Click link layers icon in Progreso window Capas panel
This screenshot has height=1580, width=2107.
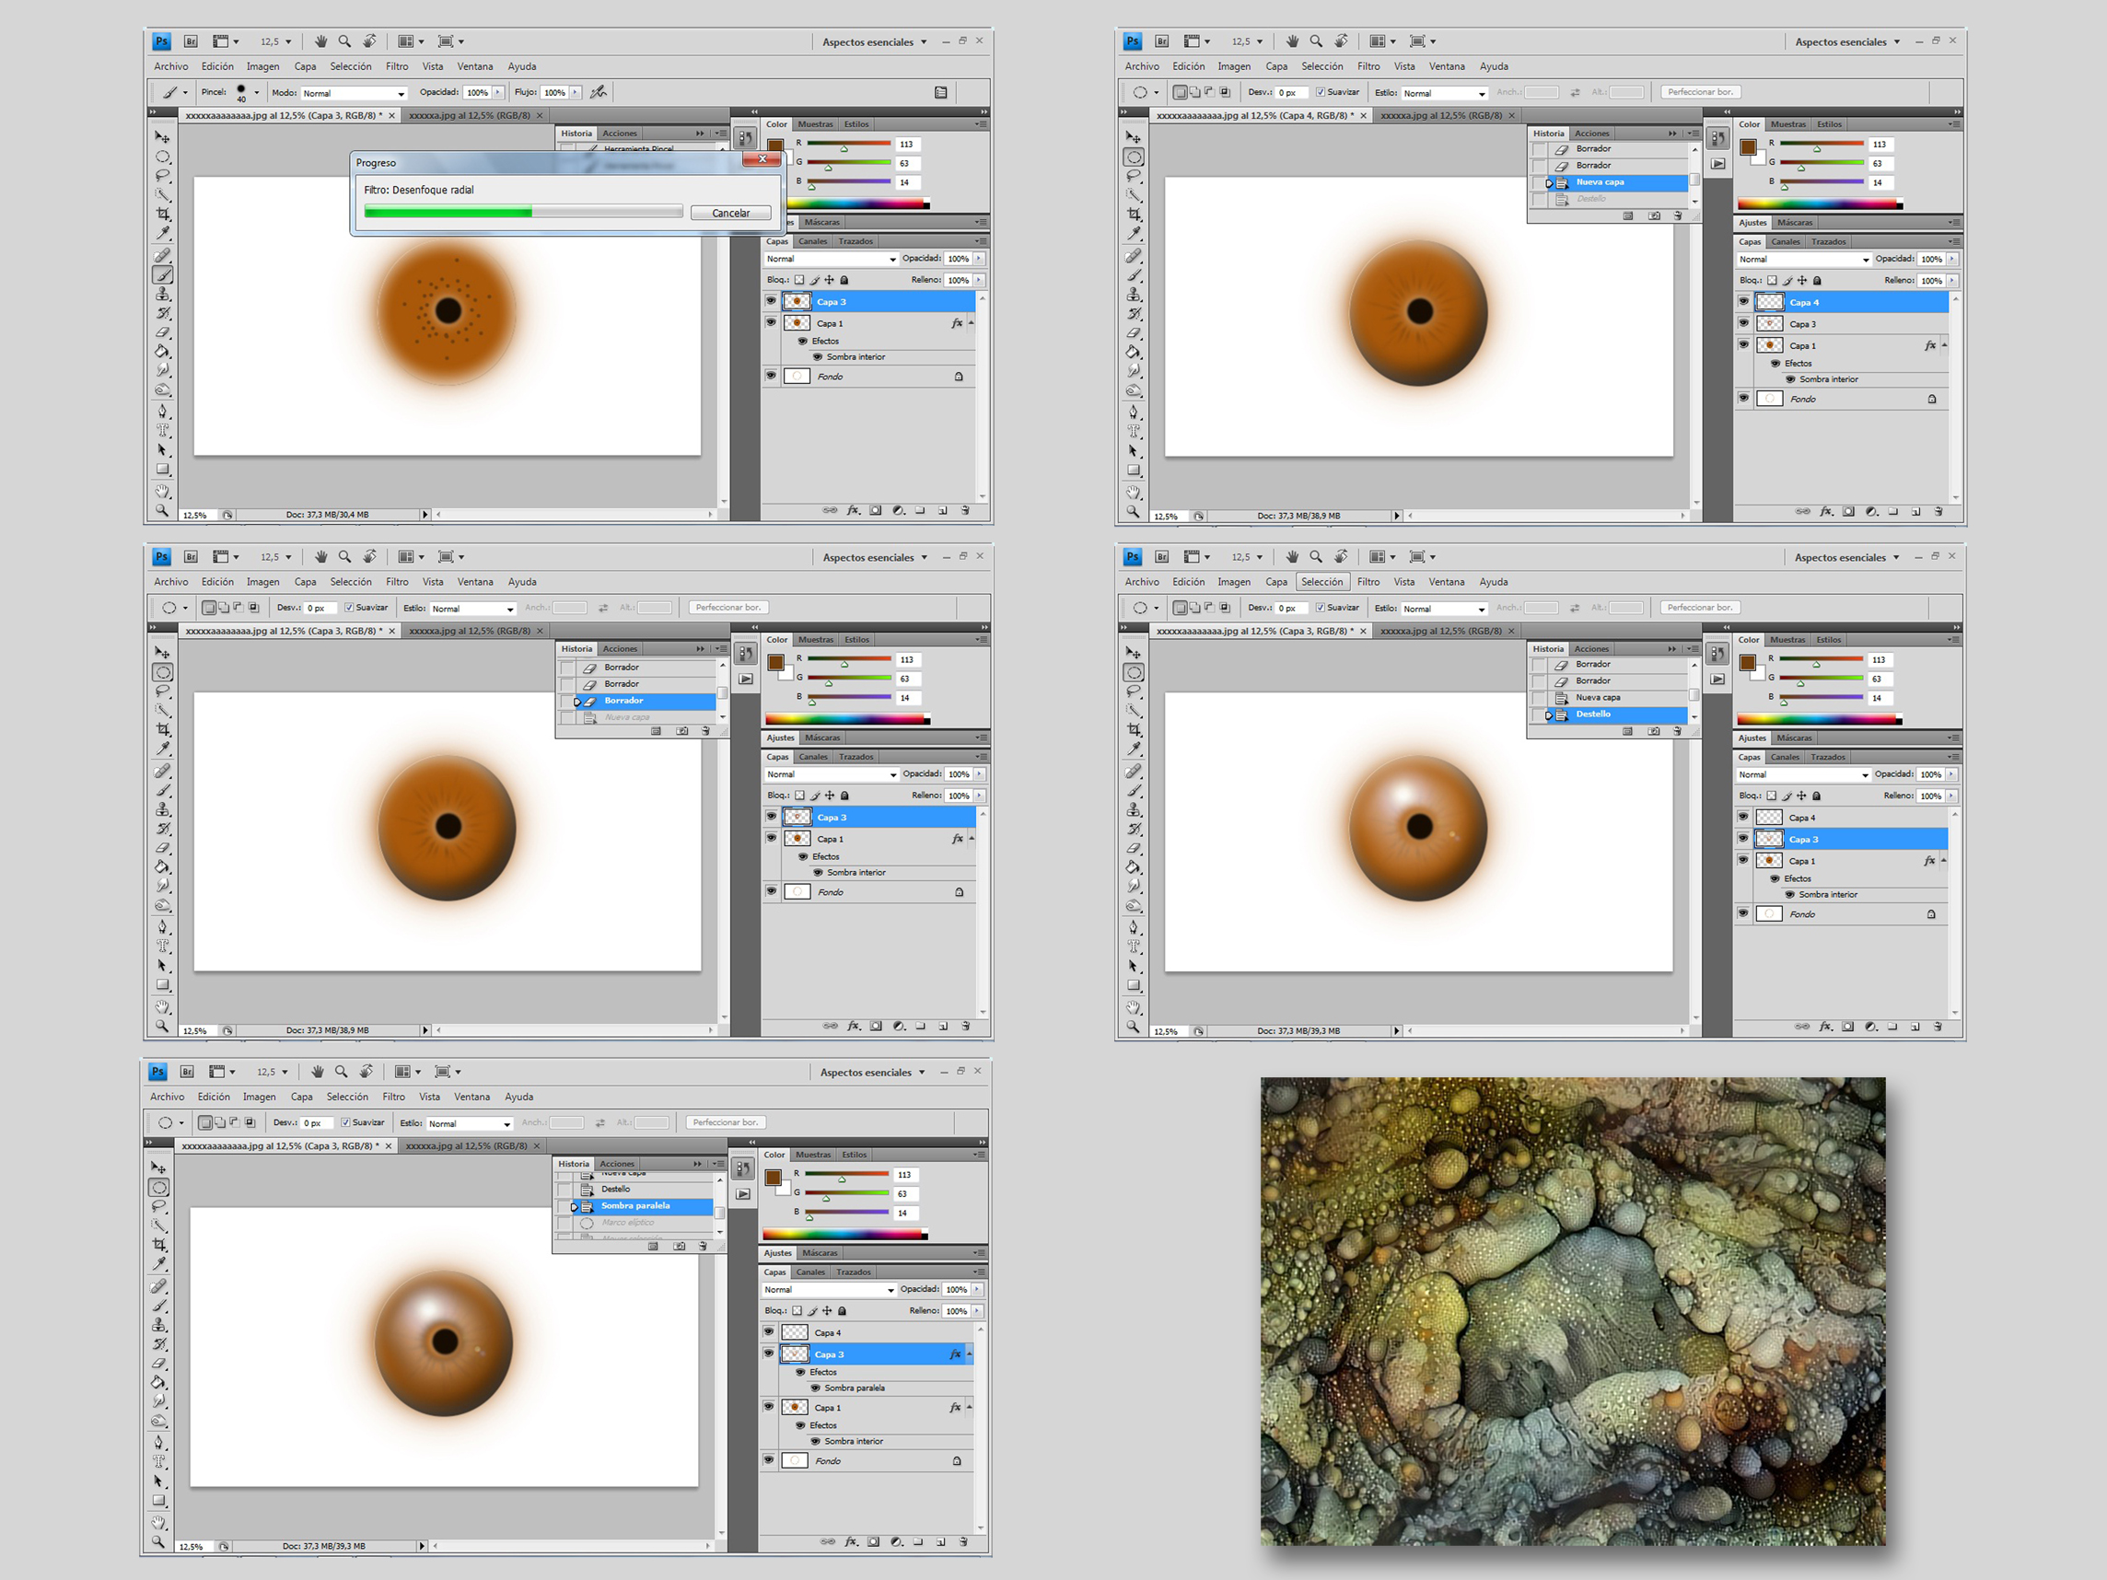(830, 510)
